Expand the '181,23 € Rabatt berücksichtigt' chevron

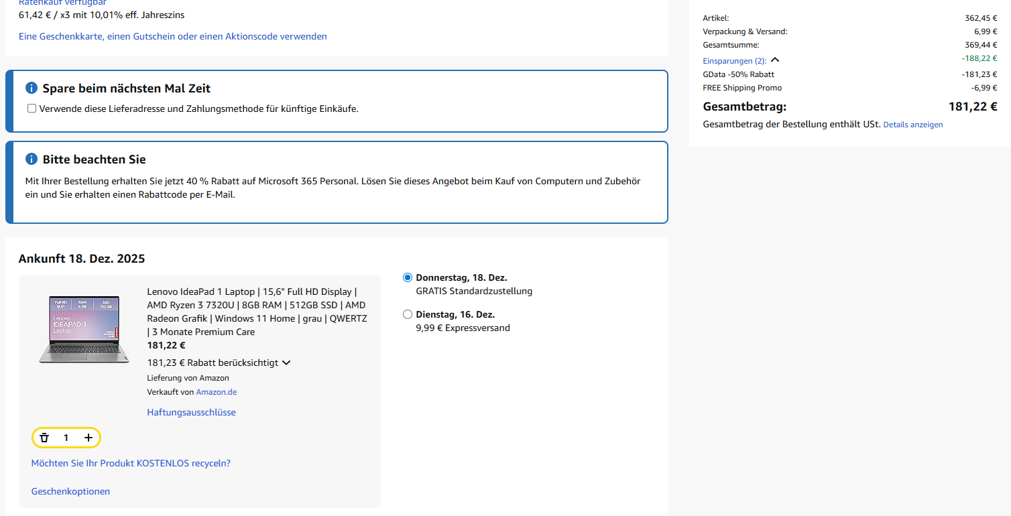[x=286, y=363]
